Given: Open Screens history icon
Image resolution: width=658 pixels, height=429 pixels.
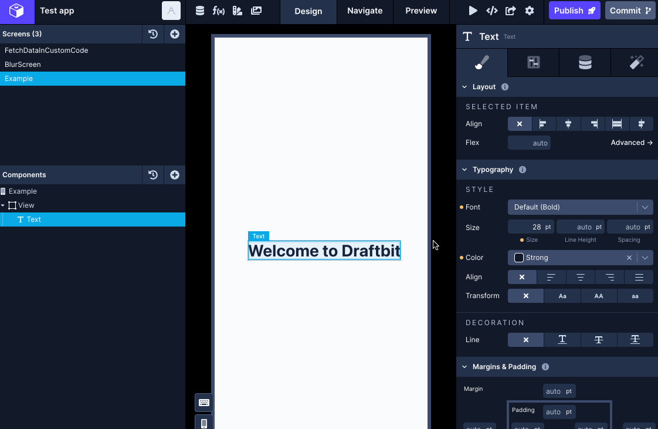Looking at the screenshot, I should pyautogui.click(x=153, y=34).
